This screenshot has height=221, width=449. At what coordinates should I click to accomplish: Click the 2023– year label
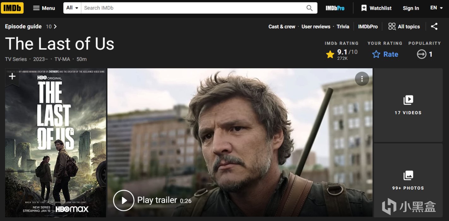pos(41,59)
